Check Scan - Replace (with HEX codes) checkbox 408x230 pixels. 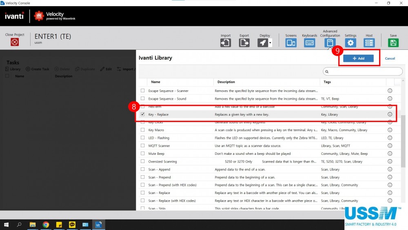(142, 200)
